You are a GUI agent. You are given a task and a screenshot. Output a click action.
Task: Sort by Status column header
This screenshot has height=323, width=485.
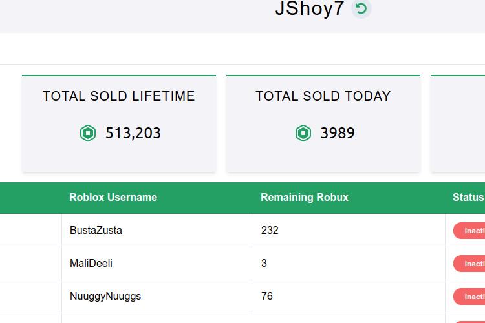pyautogui.click(x=468, y=197)
